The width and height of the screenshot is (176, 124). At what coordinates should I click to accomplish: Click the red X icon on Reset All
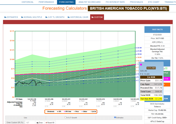pyautogui.click(x=46, y=123)
